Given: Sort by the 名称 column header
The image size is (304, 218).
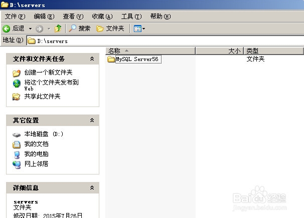Looking at the screenshot, I should pos(150,51).
